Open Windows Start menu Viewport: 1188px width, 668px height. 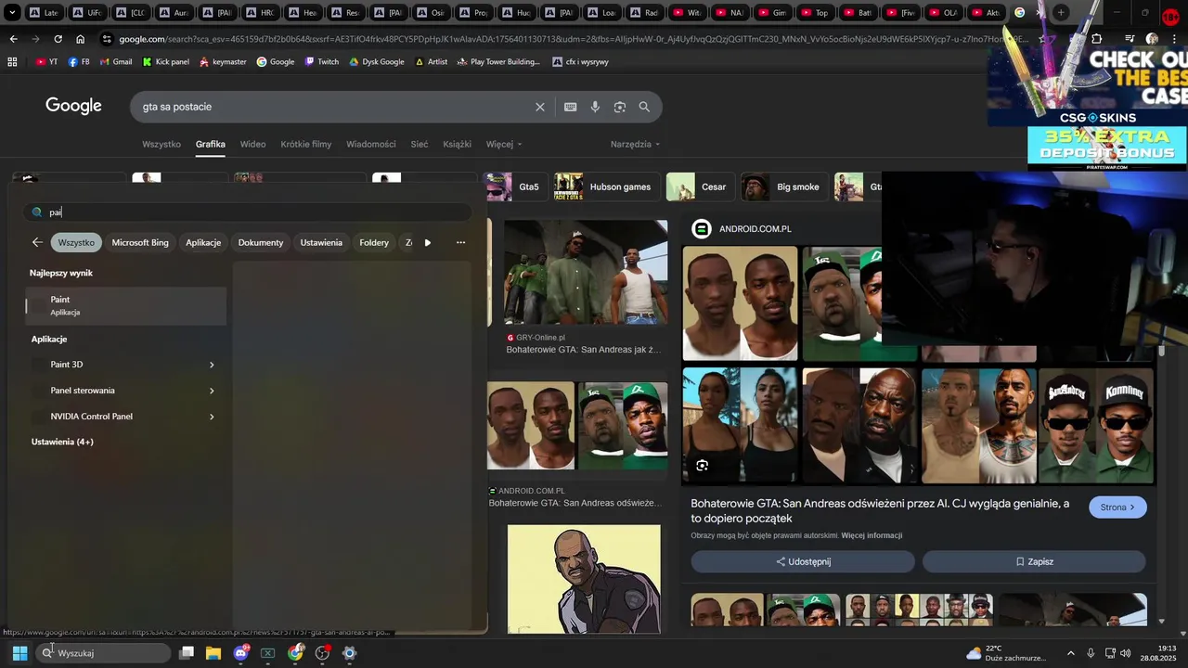19,653
